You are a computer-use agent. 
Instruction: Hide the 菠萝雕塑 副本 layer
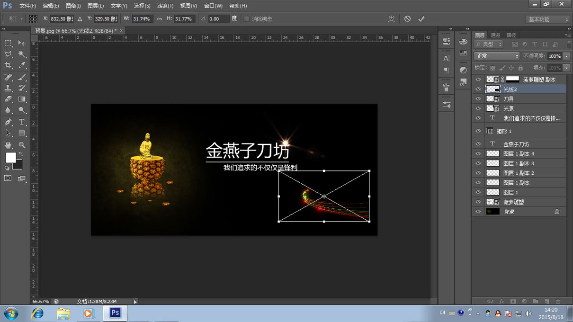tap(478, 80)
